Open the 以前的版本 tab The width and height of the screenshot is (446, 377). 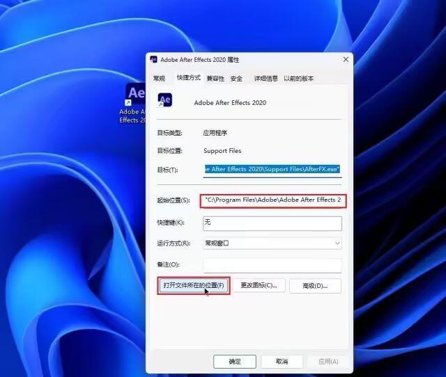pos(299,79)
